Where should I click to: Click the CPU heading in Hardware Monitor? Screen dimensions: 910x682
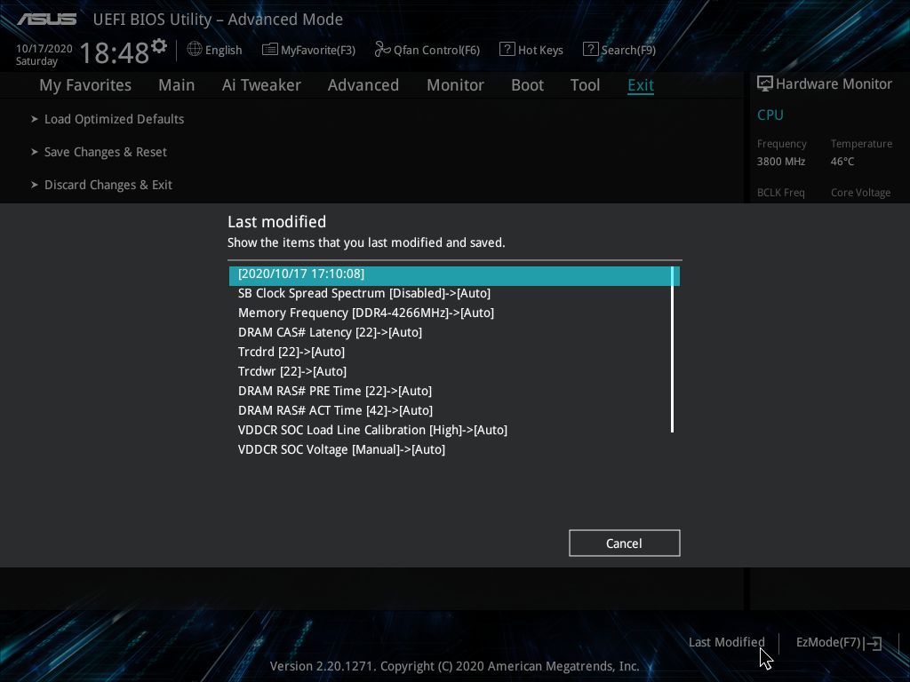pyautogui.click(x=770, y=115)
